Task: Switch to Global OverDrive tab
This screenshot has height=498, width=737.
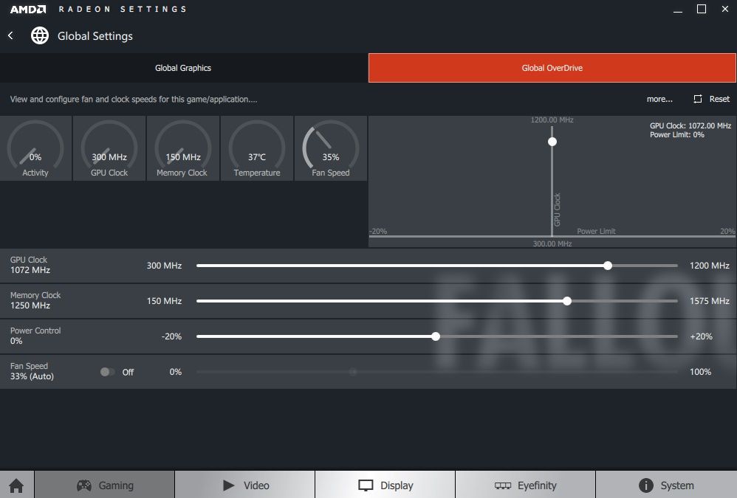Action: tap(552, 68)
